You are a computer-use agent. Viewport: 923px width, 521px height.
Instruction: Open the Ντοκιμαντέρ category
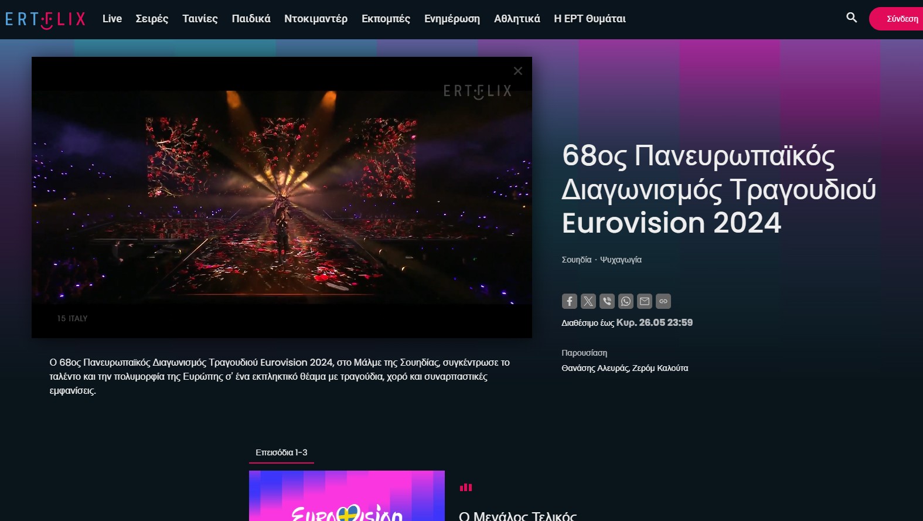[x=316, y=19]
